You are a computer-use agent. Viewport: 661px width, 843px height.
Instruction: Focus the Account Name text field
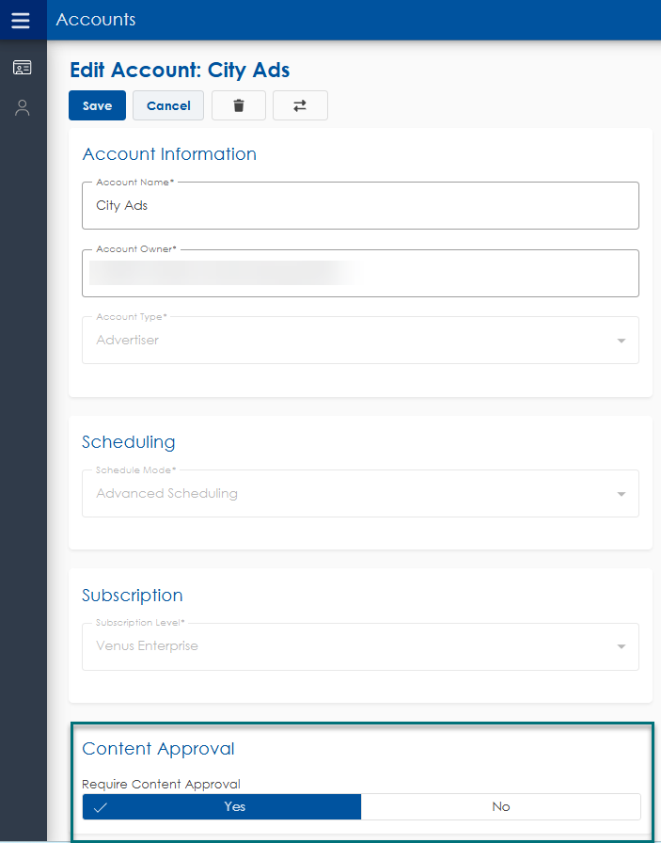coord(360,206)
